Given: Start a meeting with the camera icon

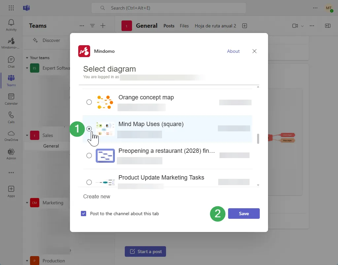Looking at the screenshot, I should (x=295, y=26).
